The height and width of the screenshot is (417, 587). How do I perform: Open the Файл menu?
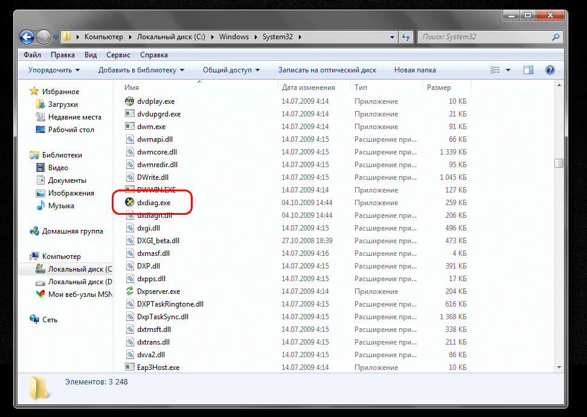click(32, 54)
